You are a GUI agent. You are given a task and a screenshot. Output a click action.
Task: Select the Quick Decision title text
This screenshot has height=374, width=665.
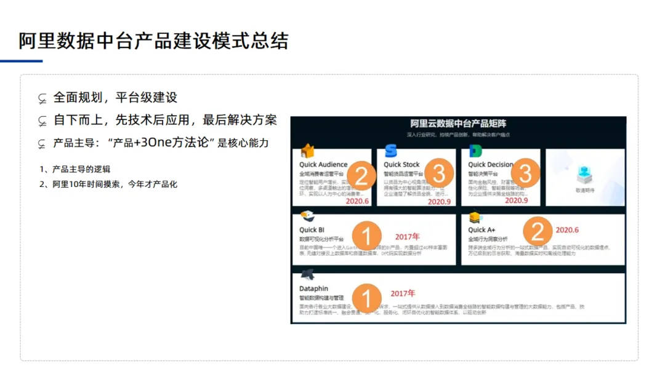coord(491,164)
